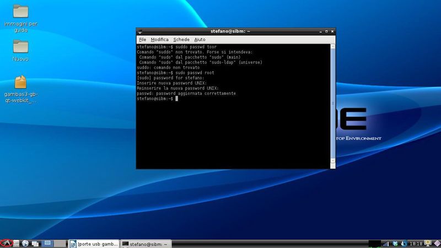Click the terminal scrollbar down arrow
Viewport: 441px width, 248px height.
point(333,160)
